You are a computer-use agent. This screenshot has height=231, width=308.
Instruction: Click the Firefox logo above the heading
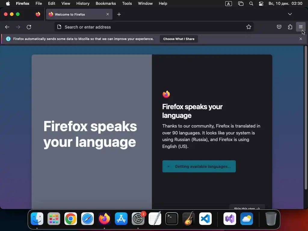click(166, 94)
